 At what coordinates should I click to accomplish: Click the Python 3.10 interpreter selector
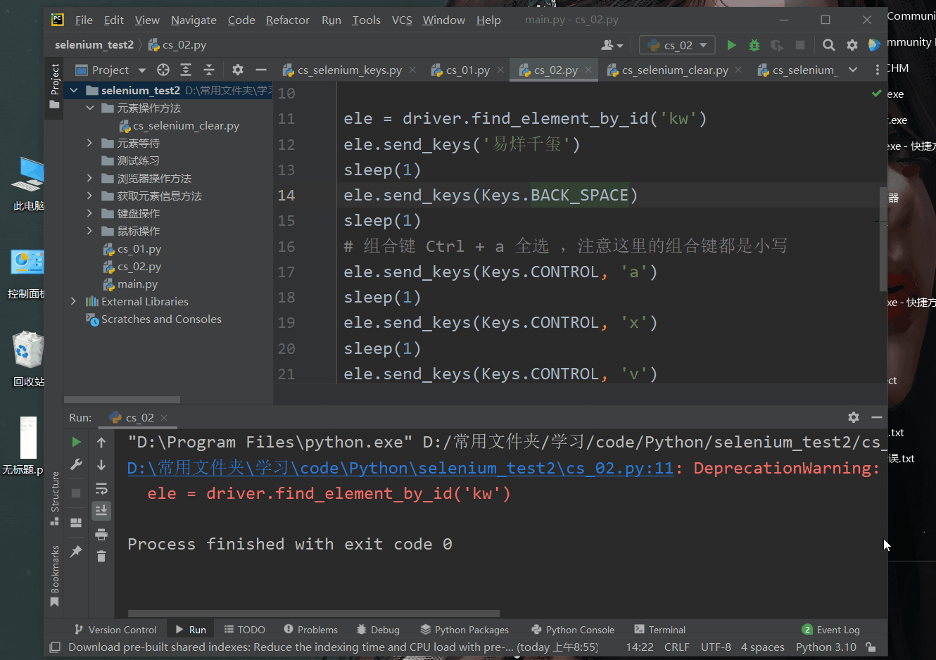[x=826, y=647]
